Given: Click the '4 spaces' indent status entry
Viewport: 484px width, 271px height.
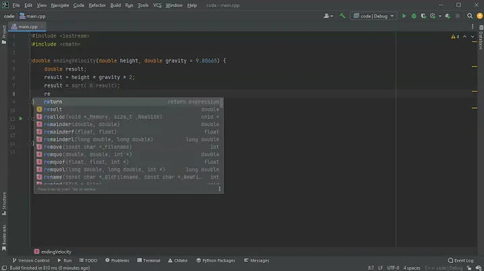Looking at the screenshot, I should [412, 268].
